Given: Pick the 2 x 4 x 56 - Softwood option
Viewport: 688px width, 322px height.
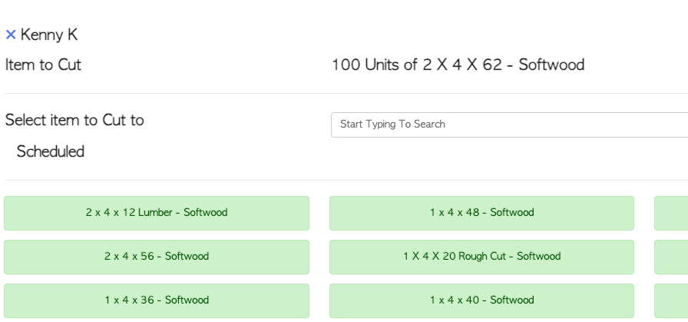Looking at the screenshot, I should click(x=157, y=257).
